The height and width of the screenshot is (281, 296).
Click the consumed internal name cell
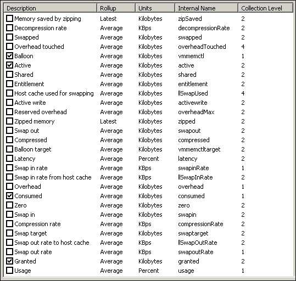pos(191,196)
